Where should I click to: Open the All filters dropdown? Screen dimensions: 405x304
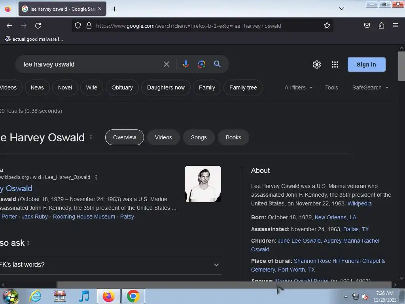click(x=299, y=87)
